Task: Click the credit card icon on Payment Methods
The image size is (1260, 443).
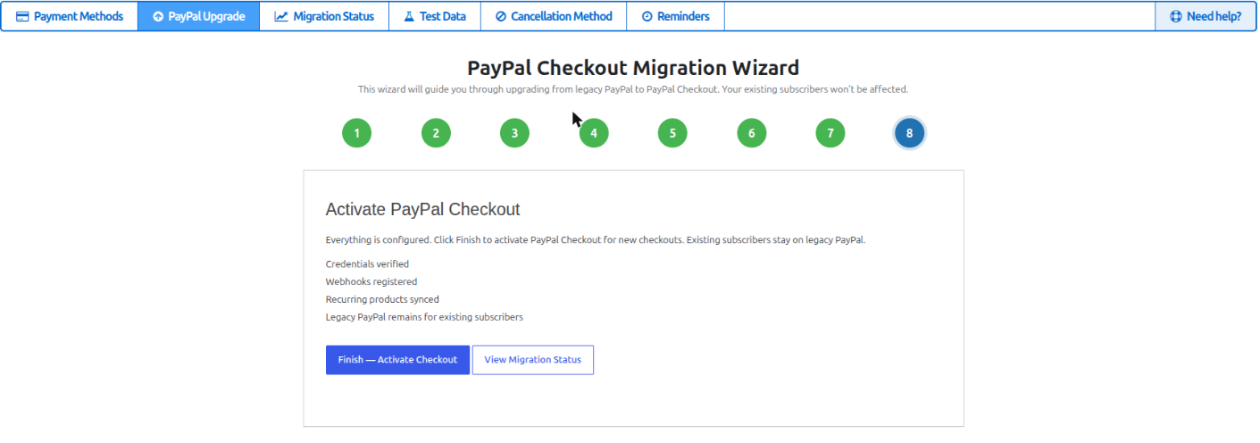Action: (22, 16)
